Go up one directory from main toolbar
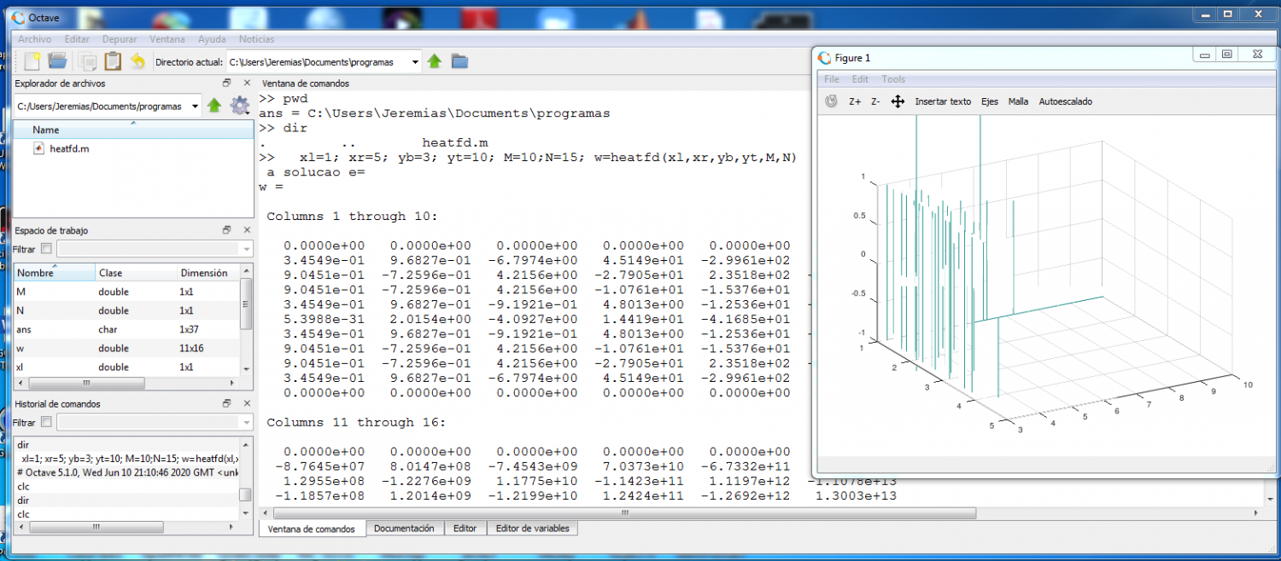Viewport: 1281px width, 561px height. 435,61
